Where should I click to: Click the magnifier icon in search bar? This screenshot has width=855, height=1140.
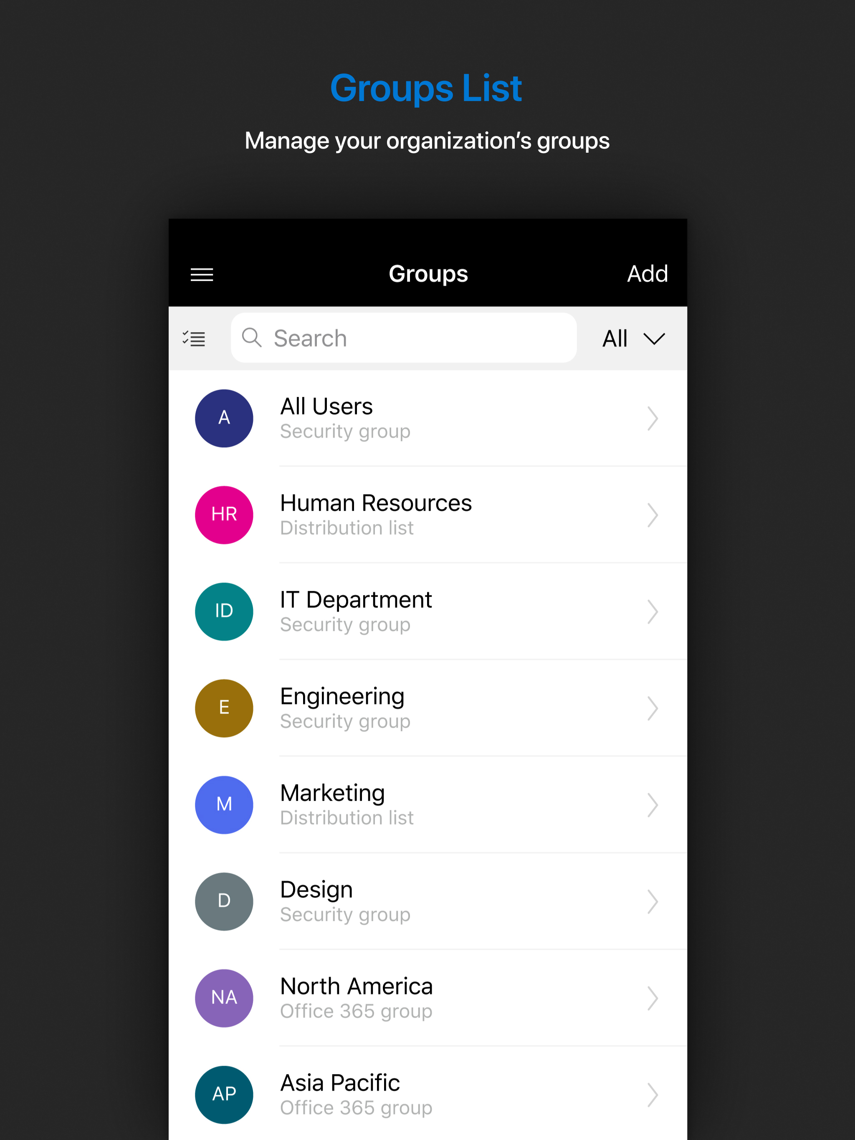tap(252, 338)
